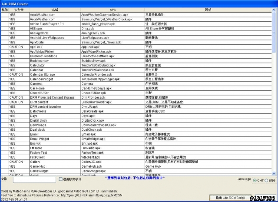Click Gallery3D.apk cell

(x=113, y=162)
